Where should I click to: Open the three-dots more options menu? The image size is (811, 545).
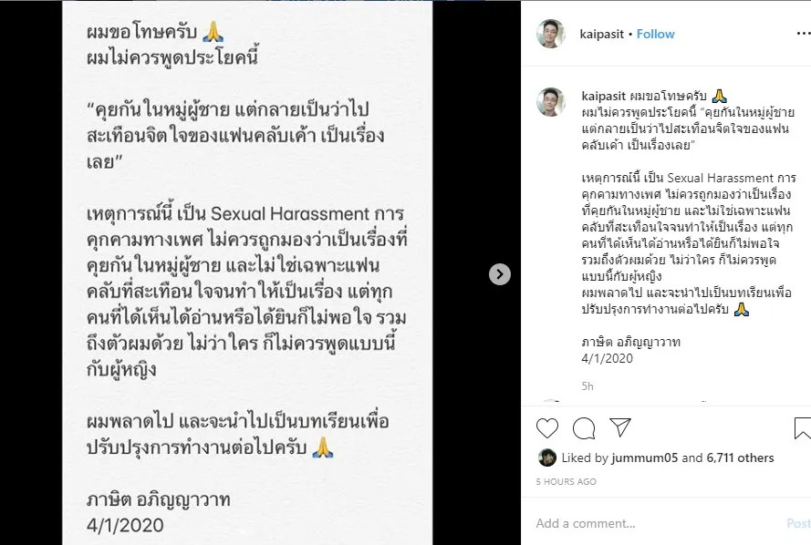pyautogui.click(x=803, y=34)
